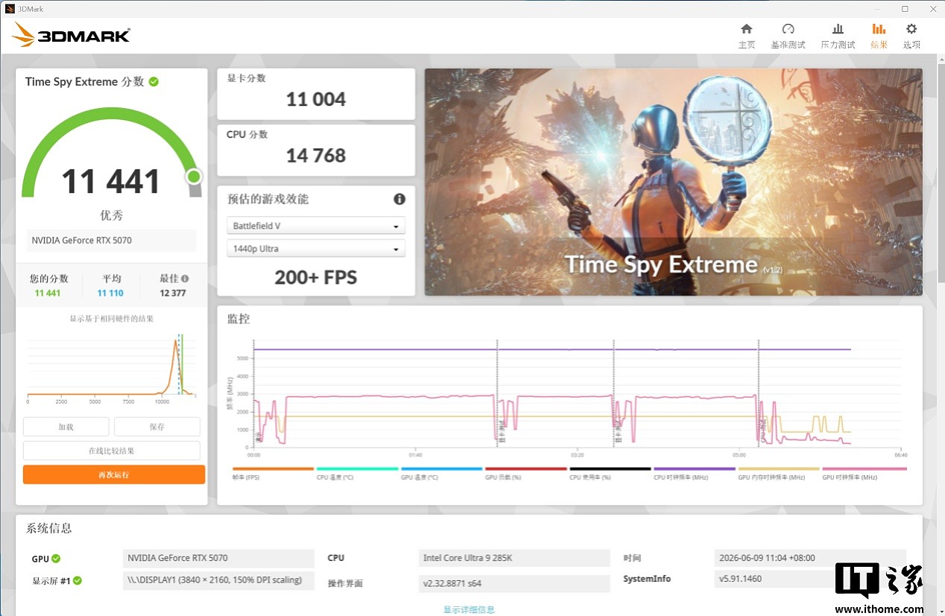Click NVIDIA GeForce RTX 5070 under the gauge
945x616 pixels.
pos(112,241)
